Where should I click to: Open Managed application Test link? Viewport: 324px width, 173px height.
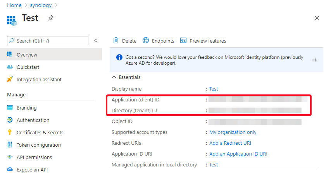pyautogui.click(x=214, y=164)
